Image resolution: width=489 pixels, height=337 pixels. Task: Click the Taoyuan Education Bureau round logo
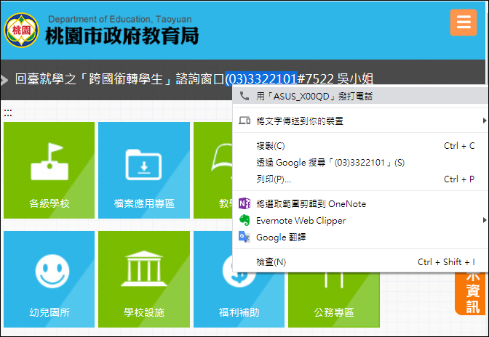pyautogui.click(x=21, y=31)
